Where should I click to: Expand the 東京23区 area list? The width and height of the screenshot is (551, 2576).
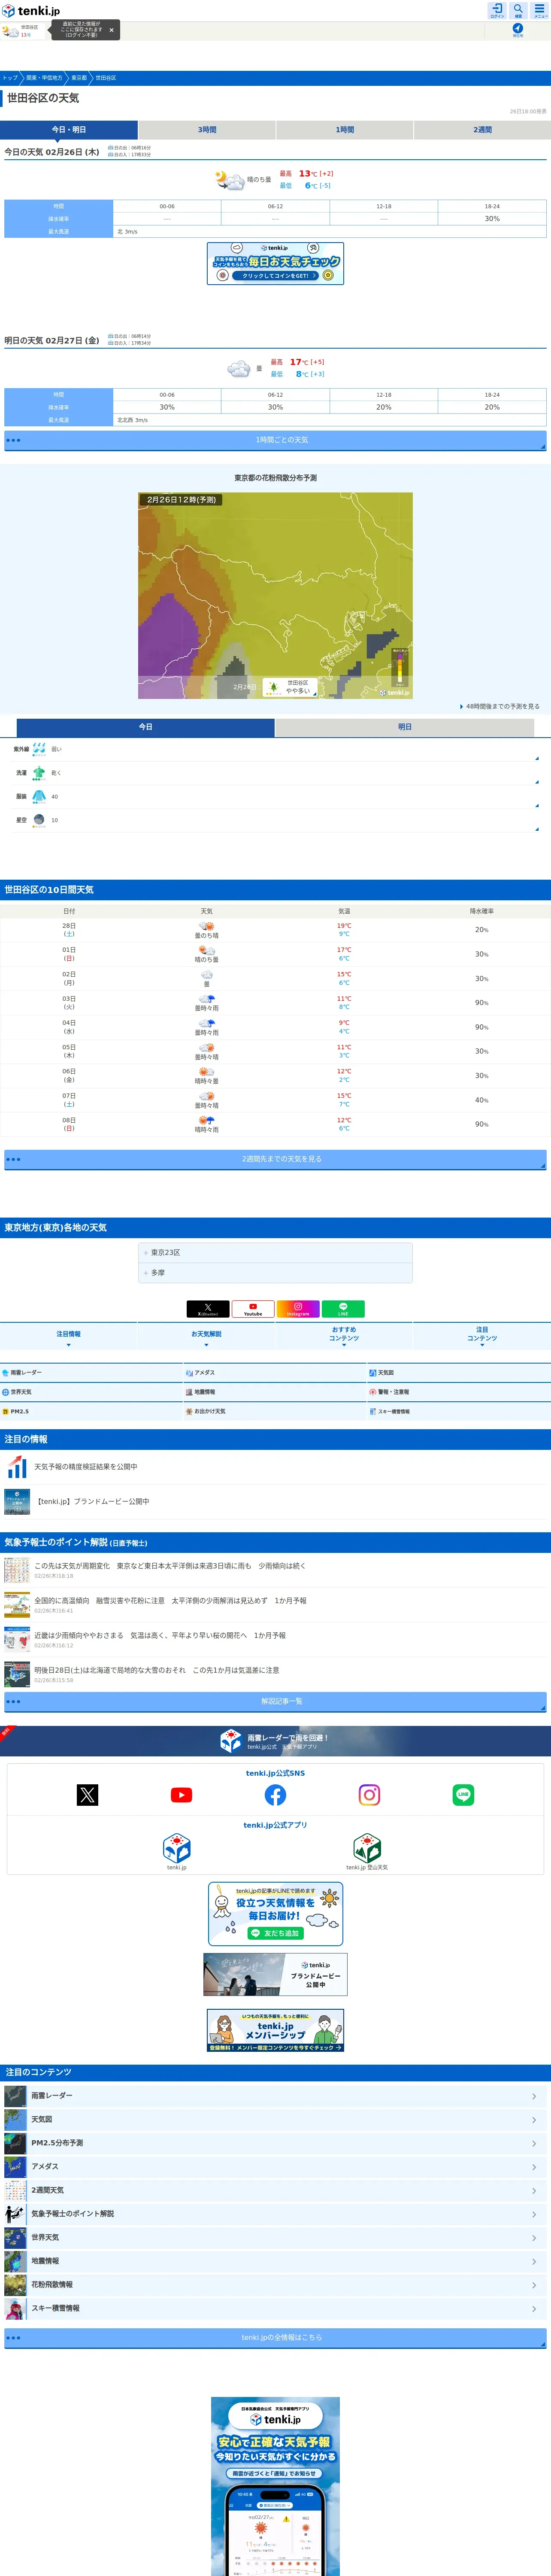coord(275,1252)
